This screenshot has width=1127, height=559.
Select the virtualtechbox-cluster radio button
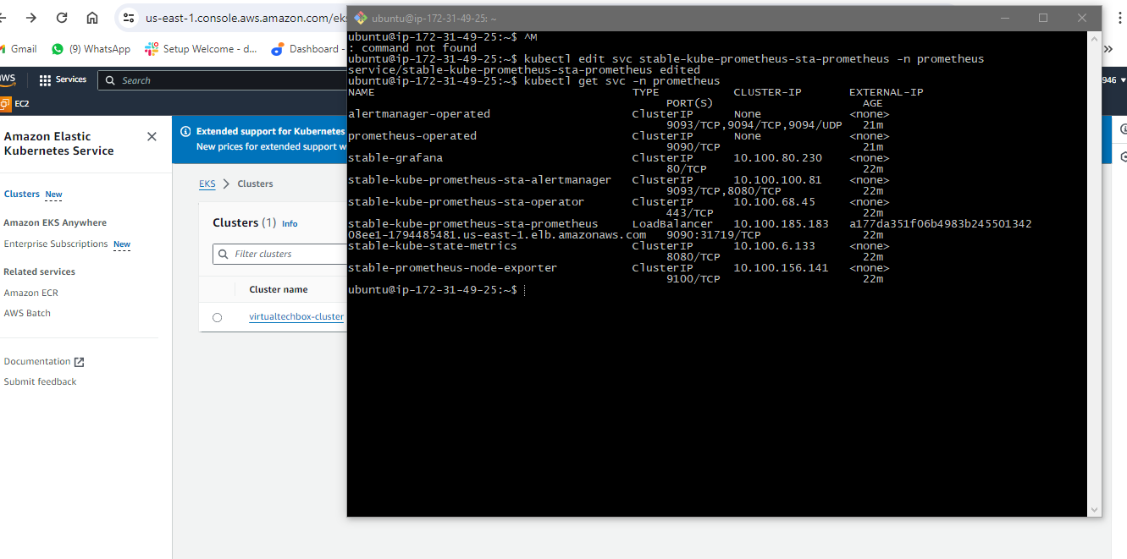[218, 317]
